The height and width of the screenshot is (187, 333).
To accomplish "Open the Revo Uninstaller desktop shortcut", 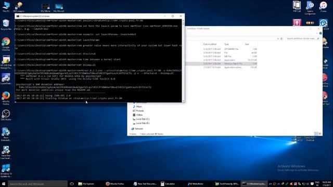I will click(x=6, y=134).
